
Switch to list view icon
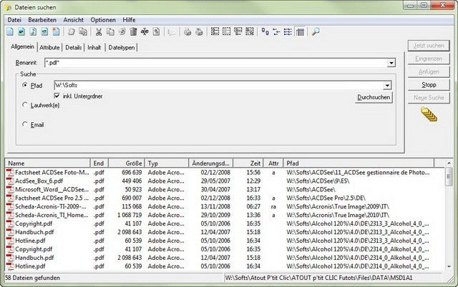(288, 31)
